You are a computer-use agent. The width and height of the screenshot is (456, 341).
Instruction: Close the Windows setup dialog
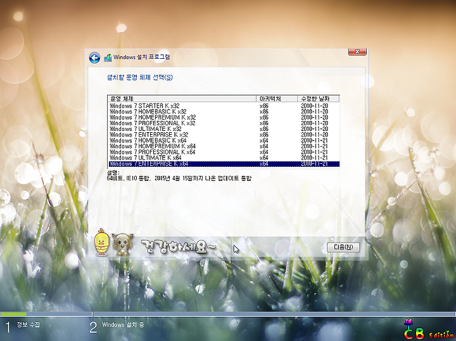point(357,52)
